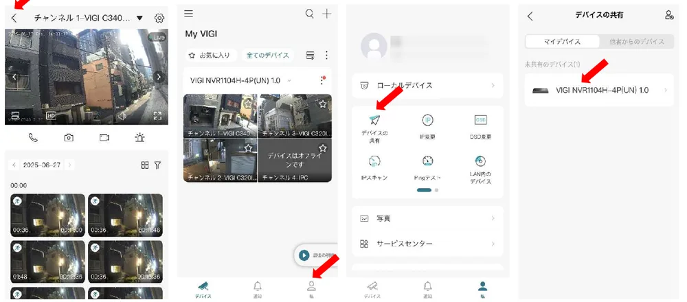
Task: Open shared users management icon
Action: click(x=669, y=15)
